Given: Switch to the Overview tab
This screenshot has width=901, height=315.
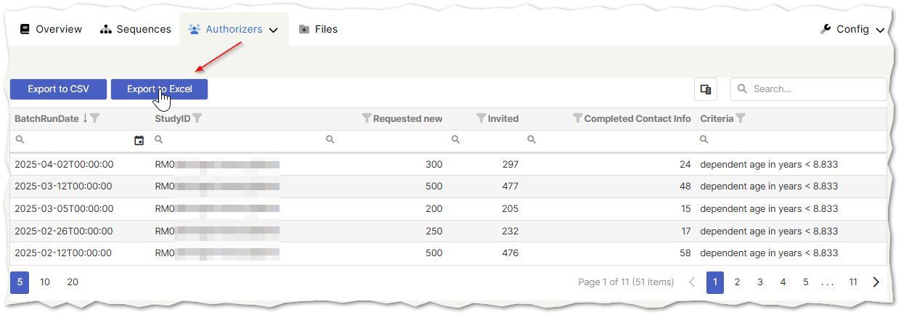Looking at the screenshot, I should click(x=51, y=30).
